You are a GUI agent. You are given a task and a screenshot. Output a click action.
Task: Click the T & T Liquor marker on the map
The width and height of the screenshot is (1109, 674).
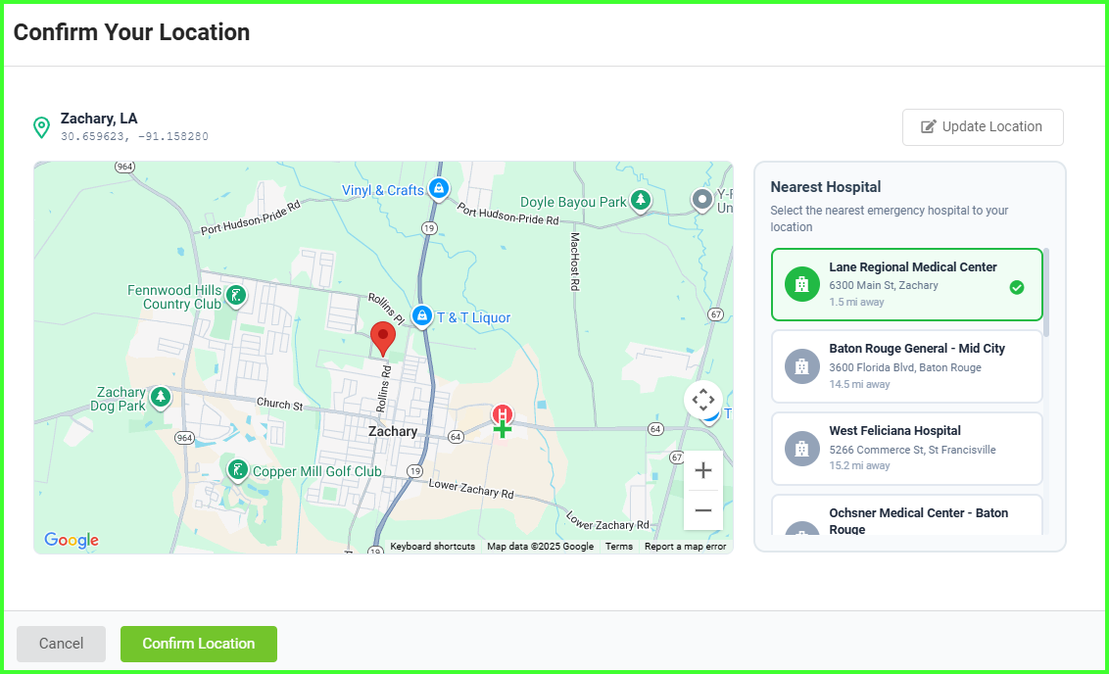(x=421, y=315)
